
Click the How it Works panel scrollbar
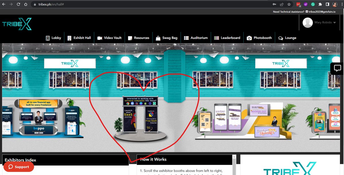click(234, 165)
